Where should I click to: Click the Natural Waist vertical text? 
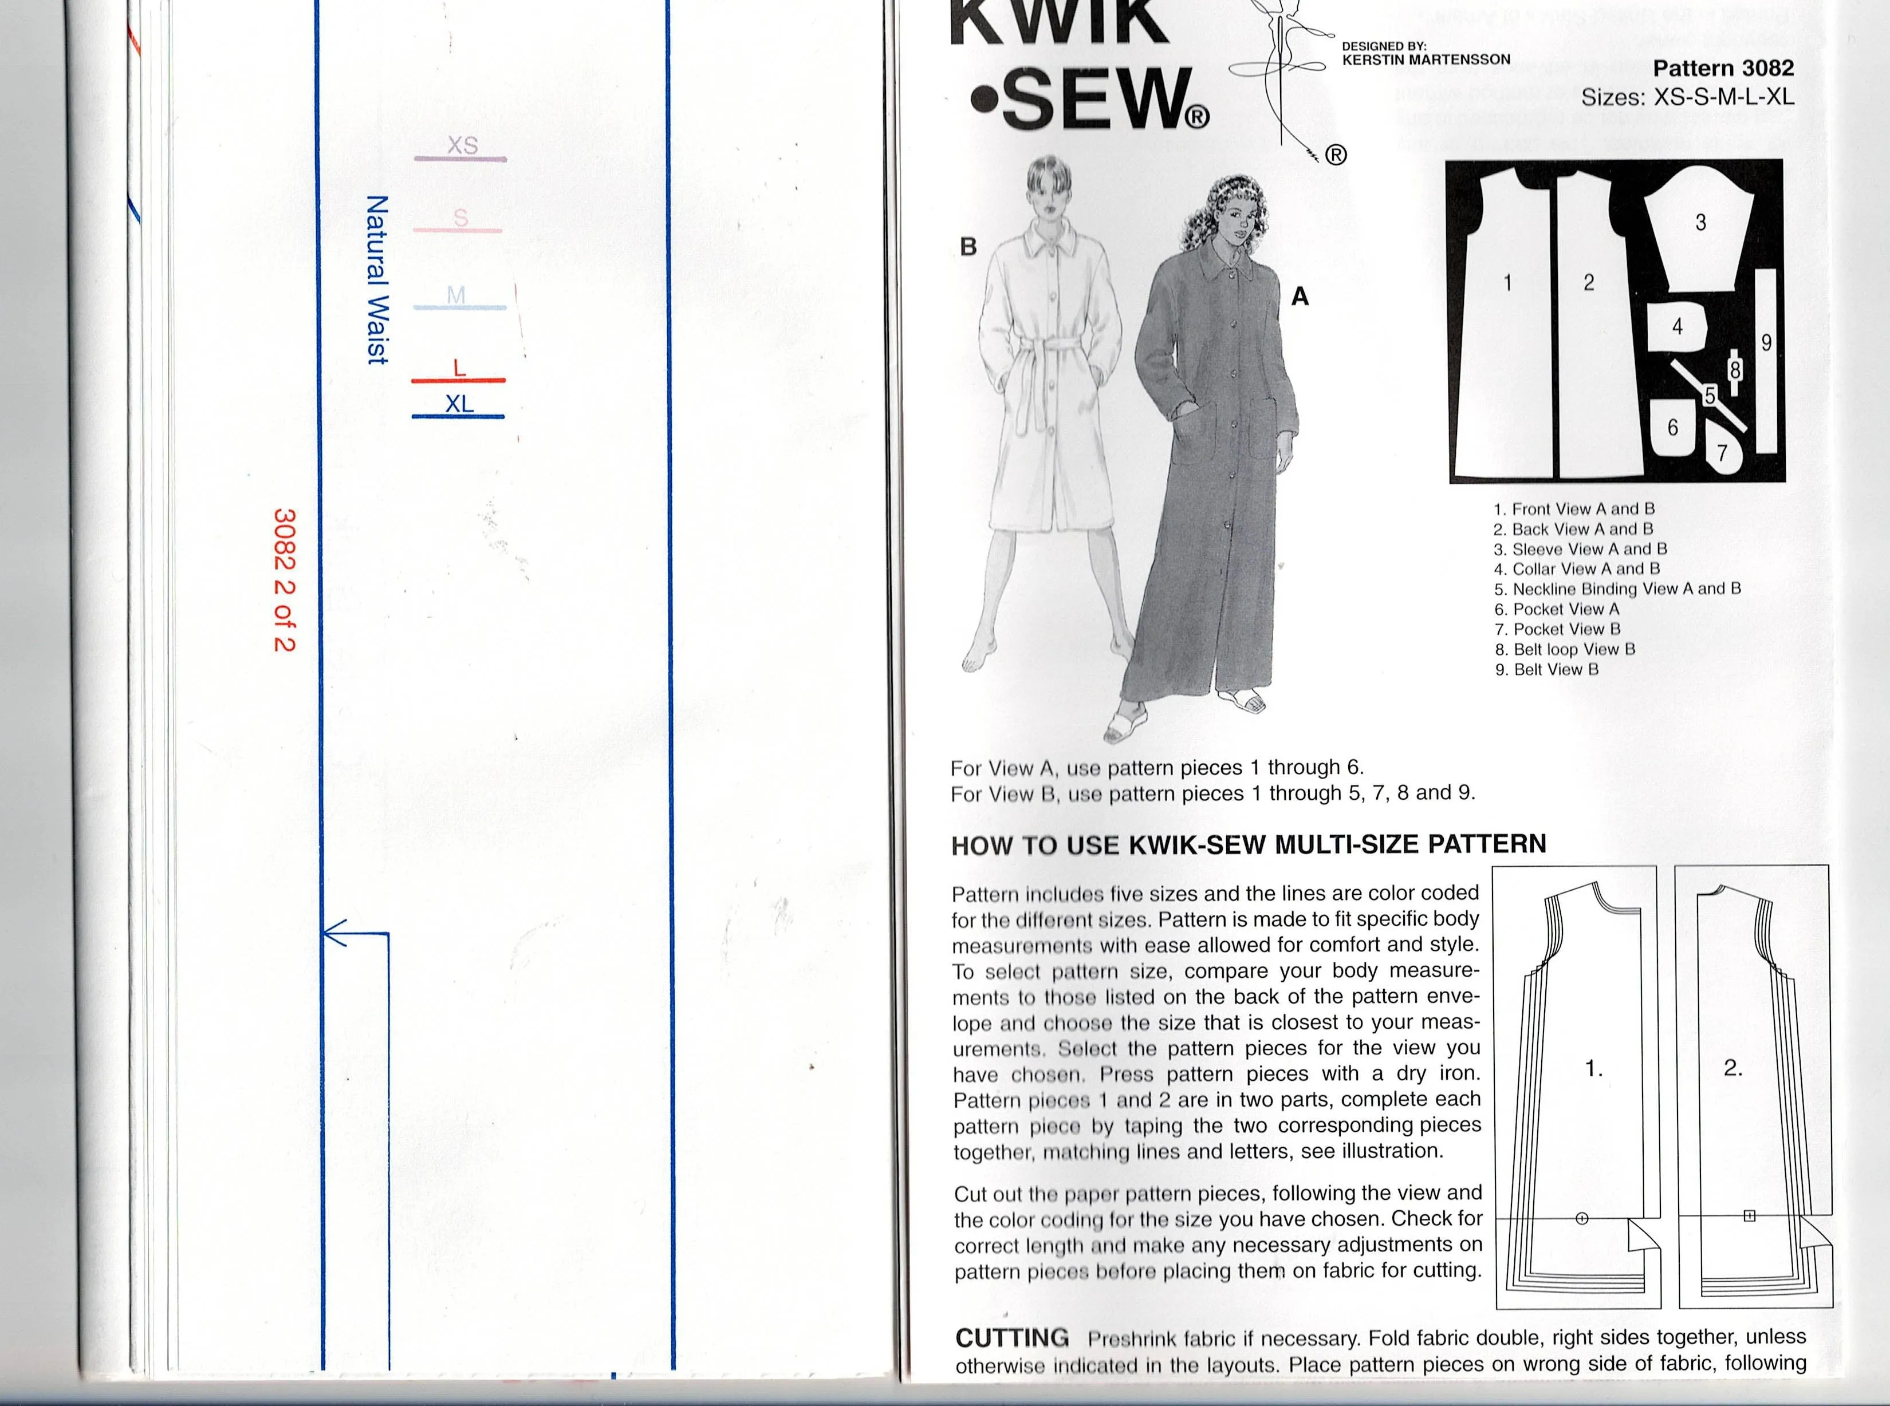376,280
